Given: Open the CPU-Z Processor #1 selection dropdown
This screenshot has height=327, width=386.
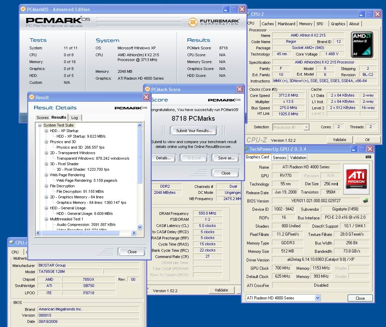Looking at the screenshot, I should coord(306,127).
